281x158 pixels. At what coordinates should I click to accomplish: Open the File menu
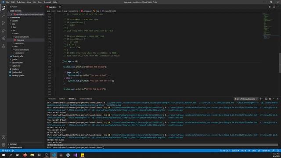click(x=7, y=2)
